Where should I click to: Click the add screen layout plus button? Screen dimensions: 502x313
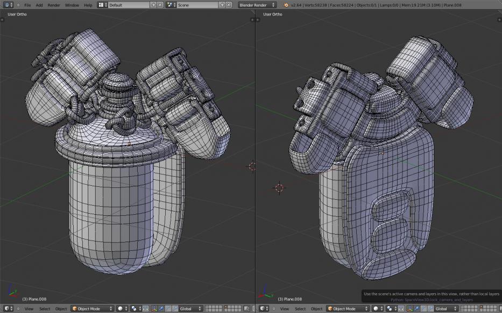(x=154, y=5)
